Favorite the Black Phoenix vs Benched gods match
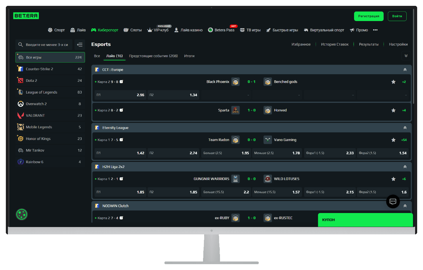The image size is (423, 270). 393,82
